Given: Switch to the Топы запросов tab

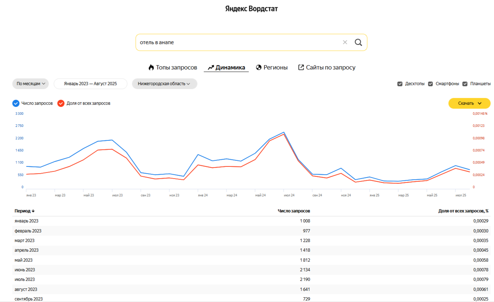Looking at the screenshot, I should click(x=174, y=67).
